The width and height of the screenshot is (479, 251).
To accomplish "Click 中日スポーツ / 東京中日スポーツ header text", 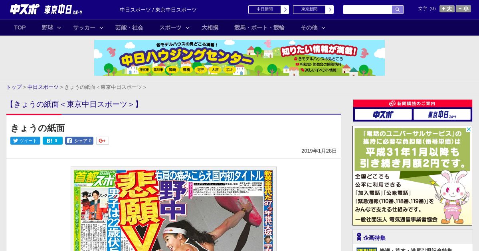I will click(x=158, y=10).
